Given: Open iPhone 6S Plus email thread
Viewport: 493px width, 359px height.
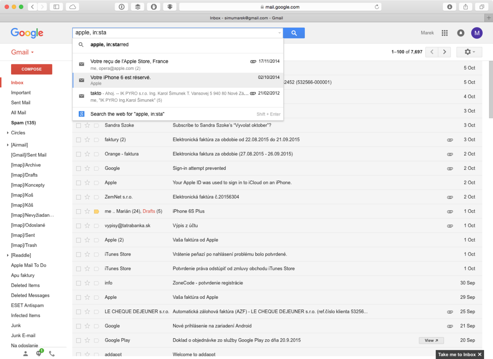Looking at the screenshot, I should [277, 211].
